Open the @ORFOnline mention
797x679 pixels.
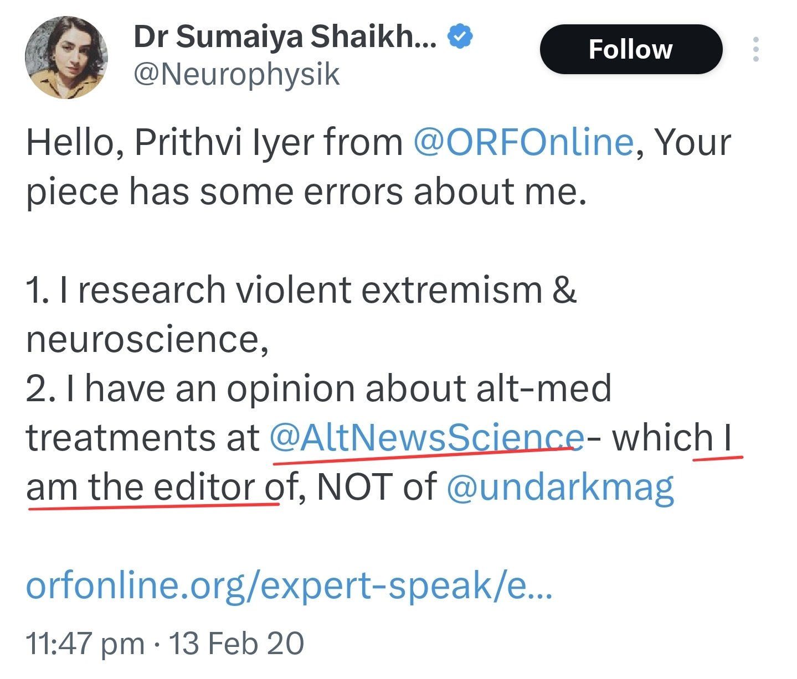point(523,142)
